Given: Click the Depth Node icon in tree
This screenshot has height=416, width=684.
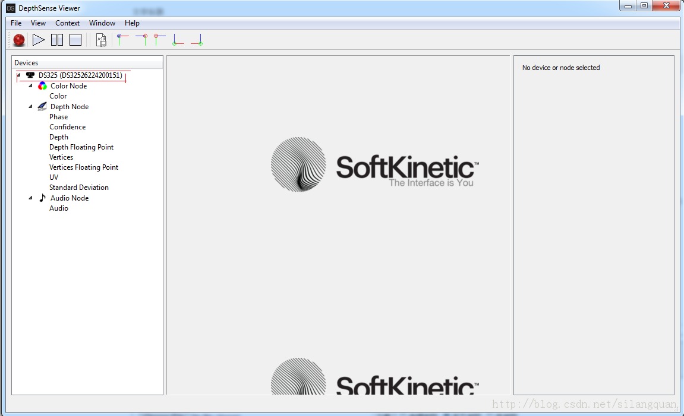Looking at the screenshot, I should point(42,107).
